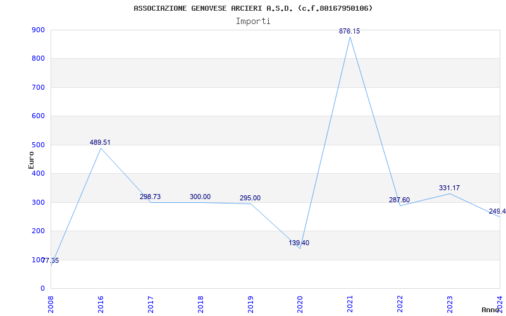
Task: Click the 900 y-axis tick label
Action: tap(38, 30)
